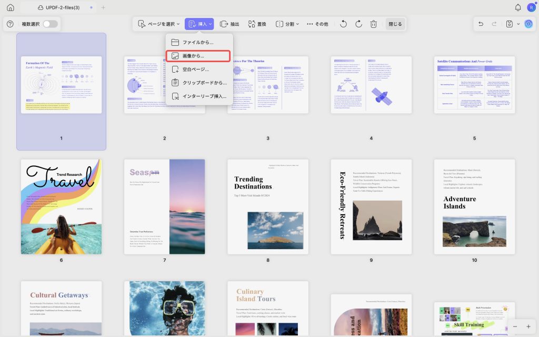Rotate page counterclockwise icon
This screenshot has width=539, height=337.
pos(343,24)
